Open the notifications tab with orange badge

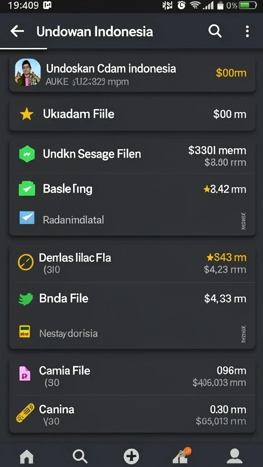click(x=182, y=456)
